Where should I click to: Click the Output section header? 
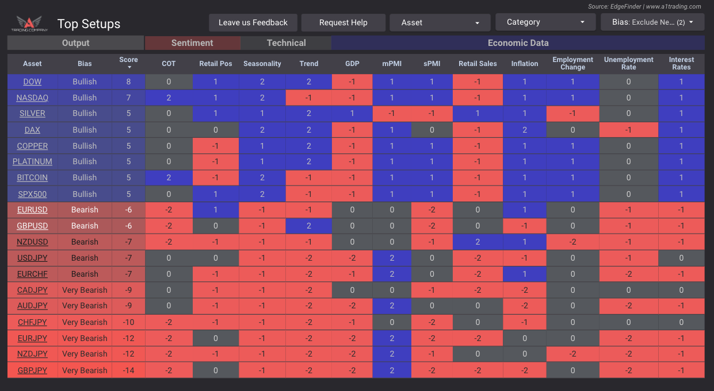pos(75,43)
